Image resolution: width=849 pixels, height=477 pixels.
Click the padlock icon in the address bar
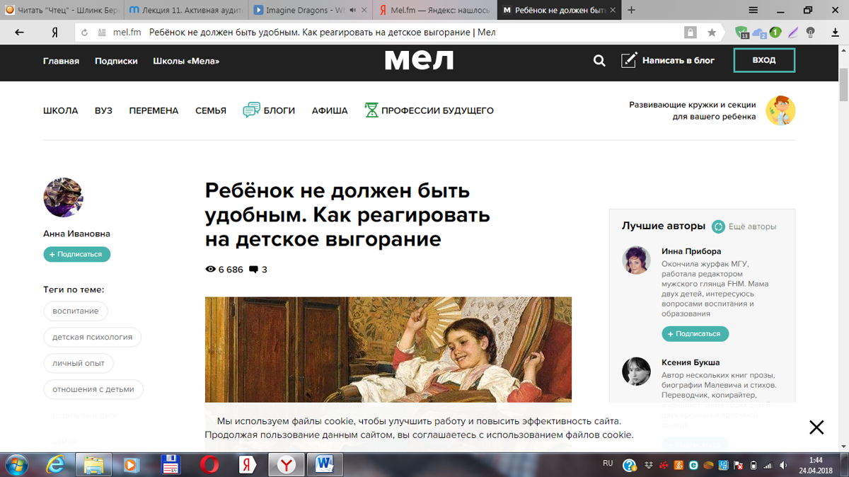click(690, 33)
